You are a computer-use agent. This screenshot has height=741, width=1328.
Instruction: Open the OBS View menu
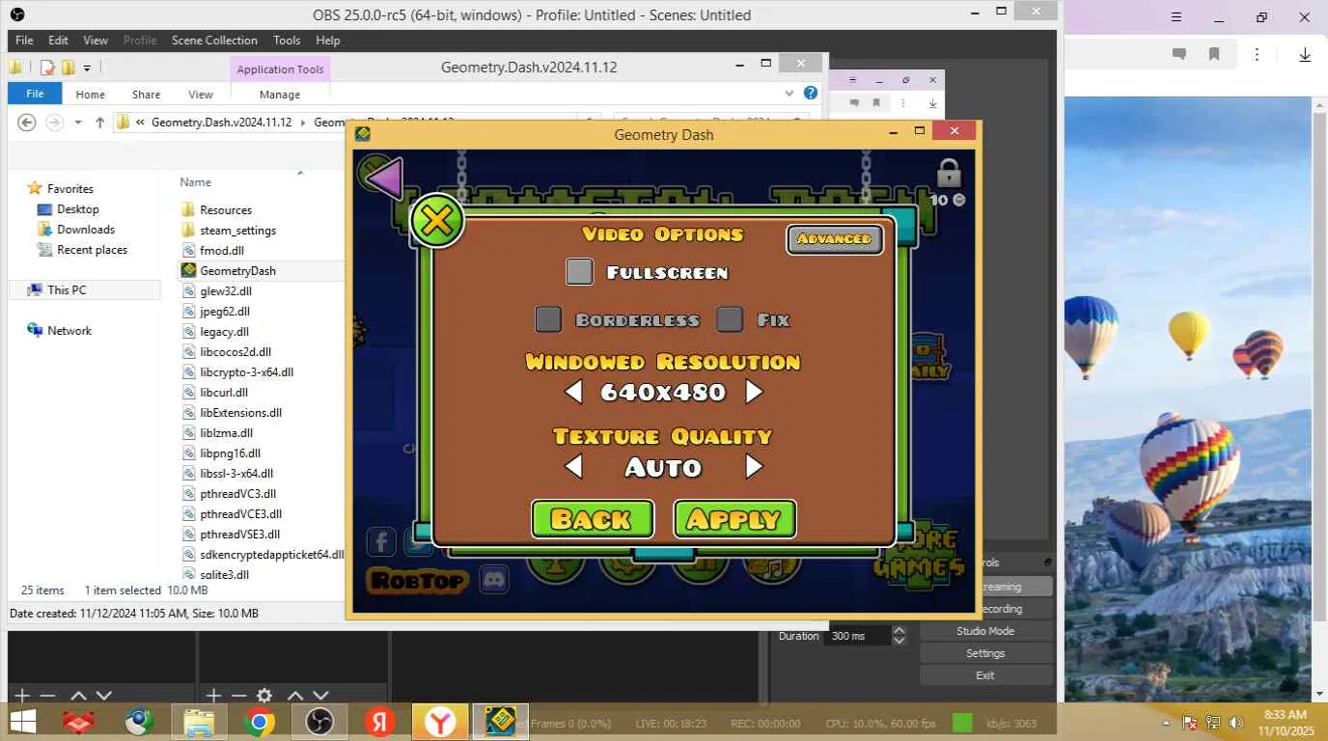click(96, 41)
